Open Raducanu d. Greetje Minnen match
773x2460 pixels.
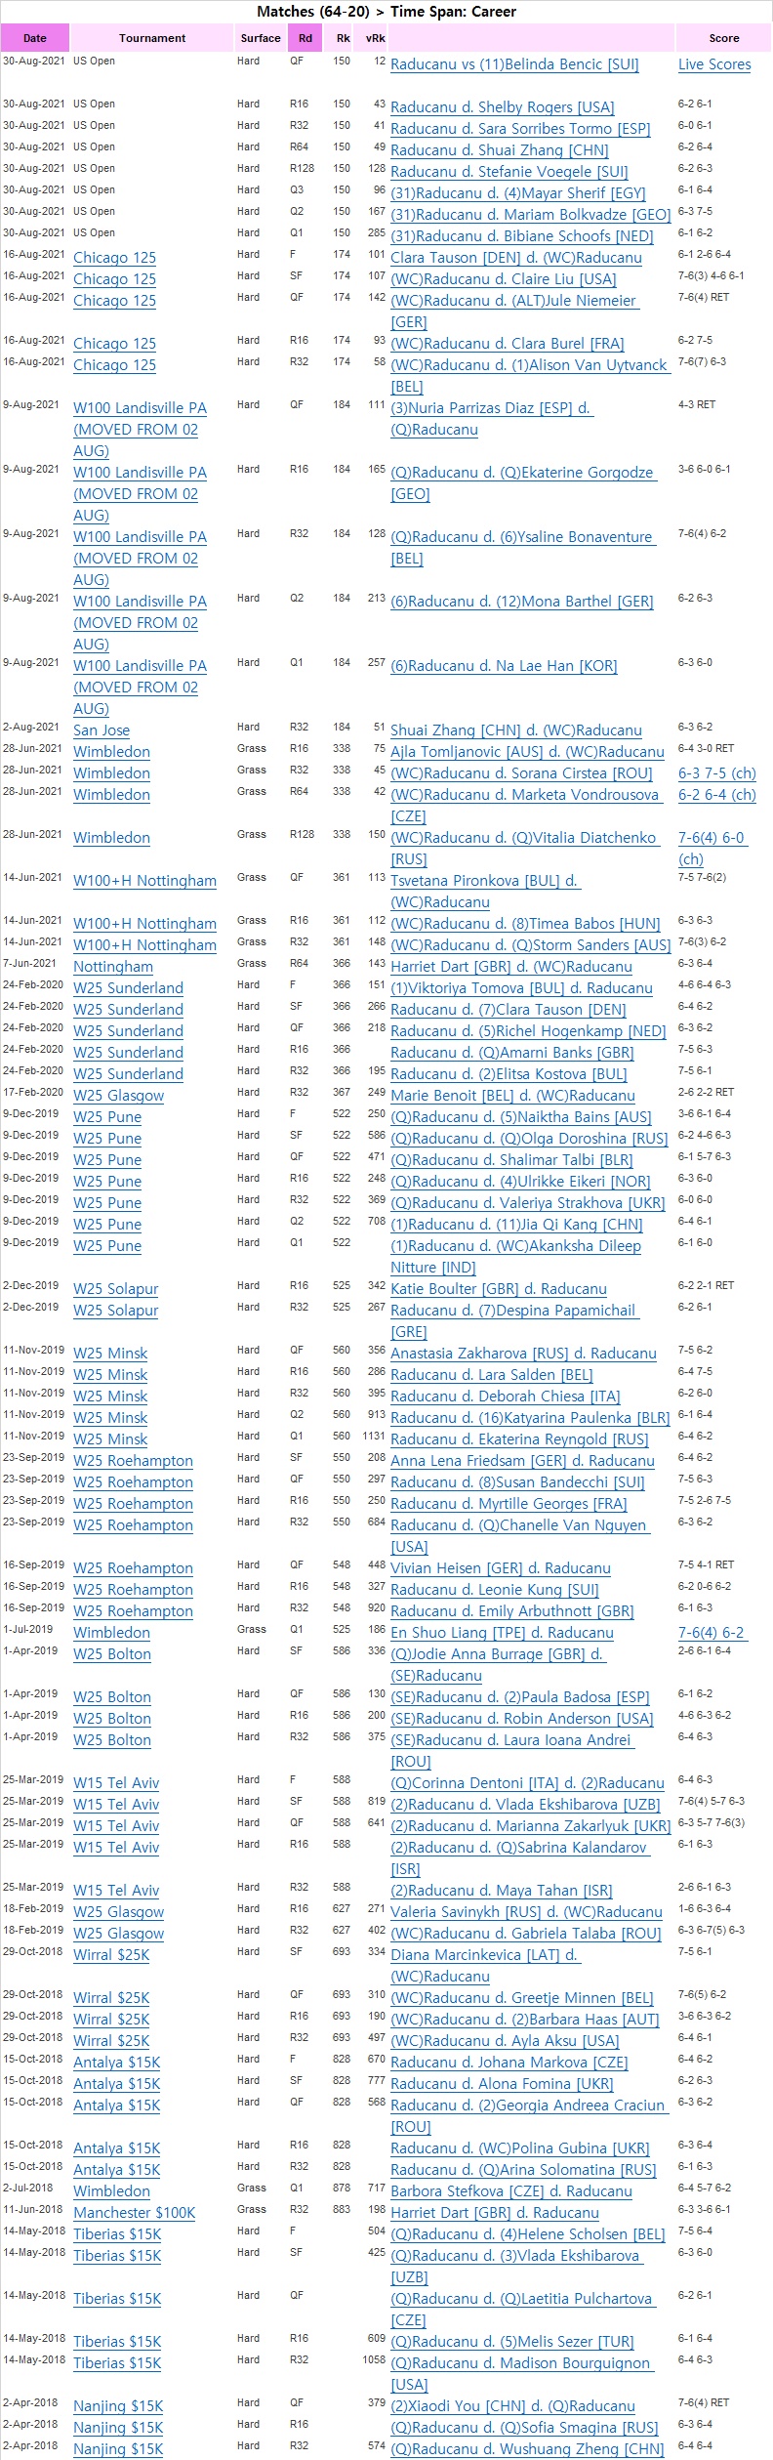pos(521,1998)
